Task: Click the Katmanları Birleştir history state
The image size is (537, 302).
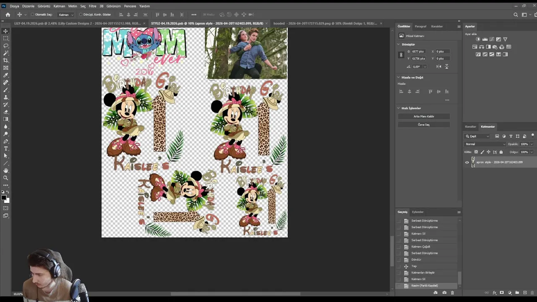Action: tap(423, 273)
